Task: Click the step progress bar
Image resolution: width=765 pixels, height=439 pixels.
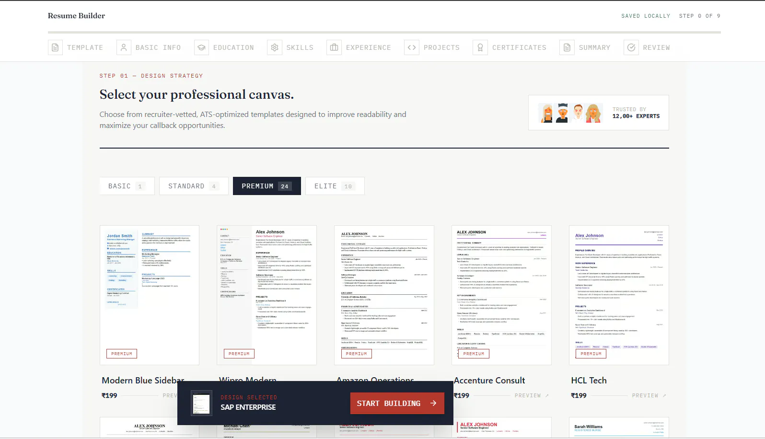Action: tap(384, 32)
